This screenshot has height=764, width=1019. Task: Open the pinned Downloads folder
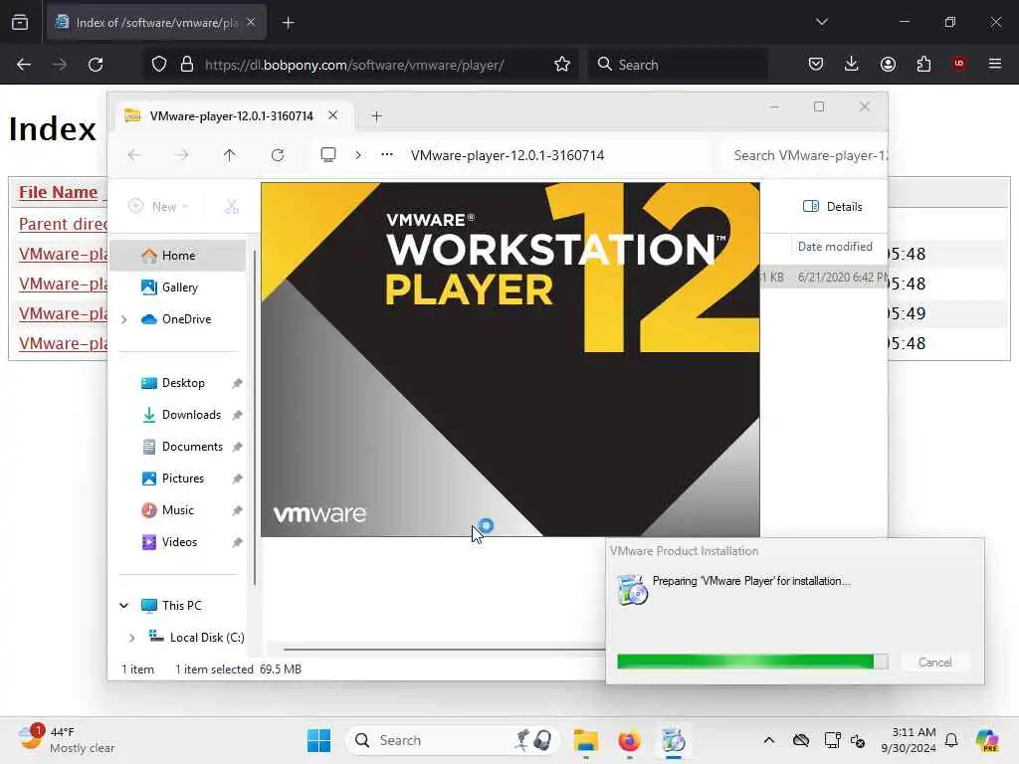coord(191,415)
